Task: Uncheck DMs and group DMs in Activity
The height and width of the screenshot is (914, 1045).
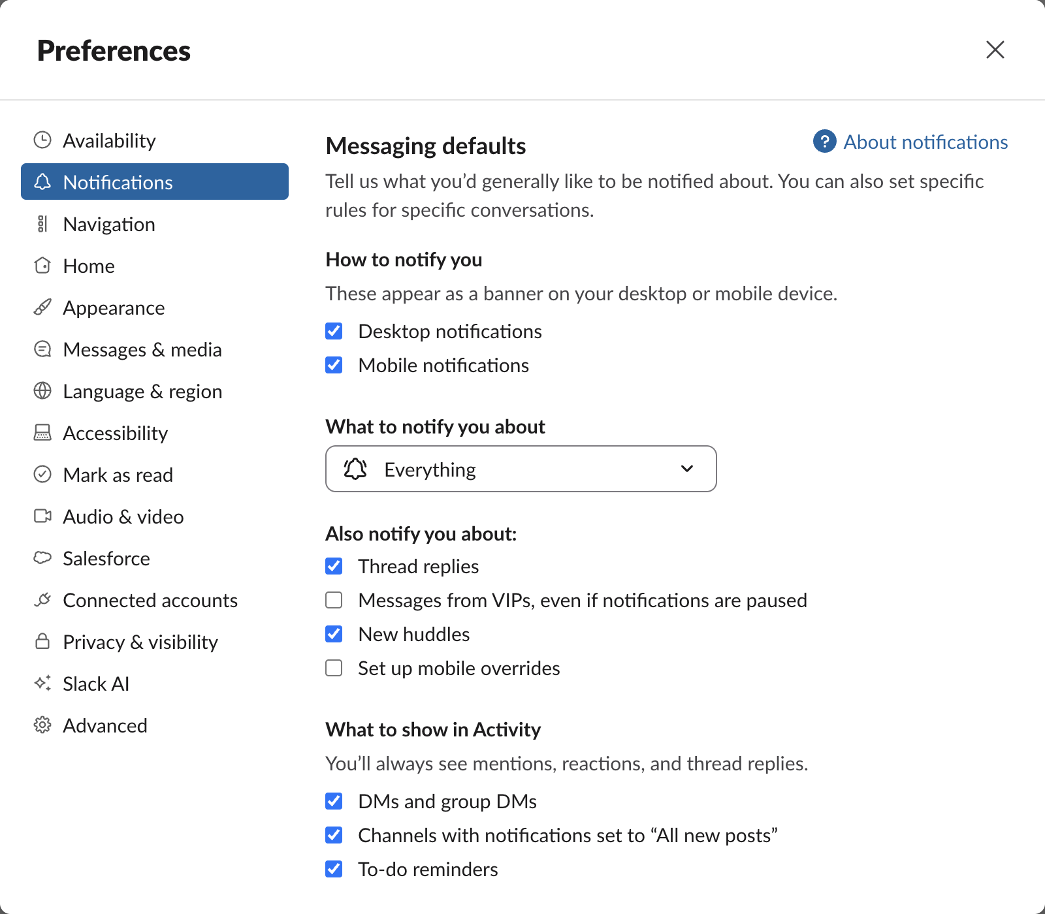Action: point(334,801)
